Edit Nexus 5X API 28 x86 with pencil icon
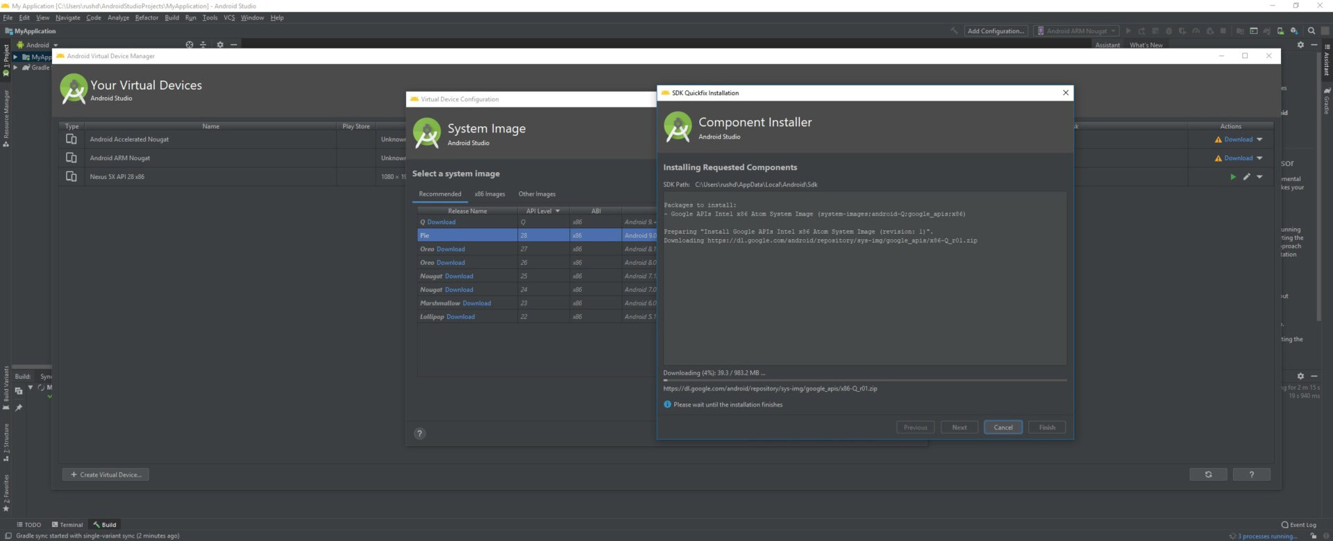 click(x=1247, y=177)
